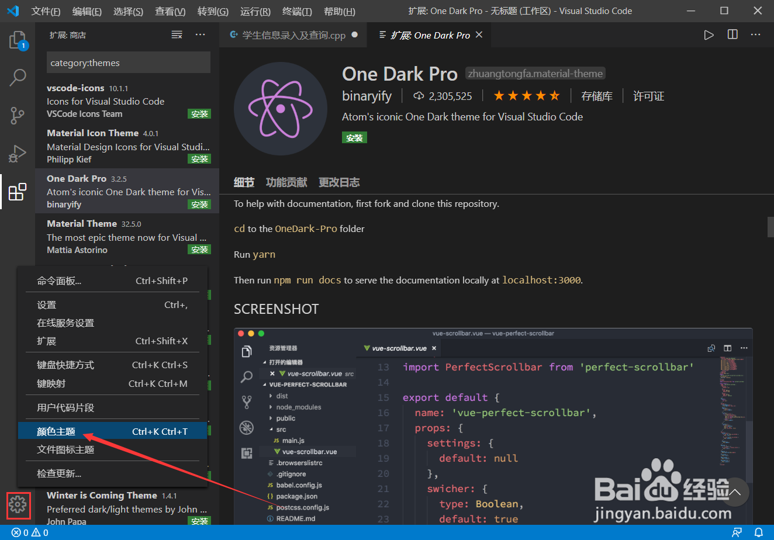Open the 帮助(H) menu
The width and height of the screenshot is (774, 540).
point(339,11)
